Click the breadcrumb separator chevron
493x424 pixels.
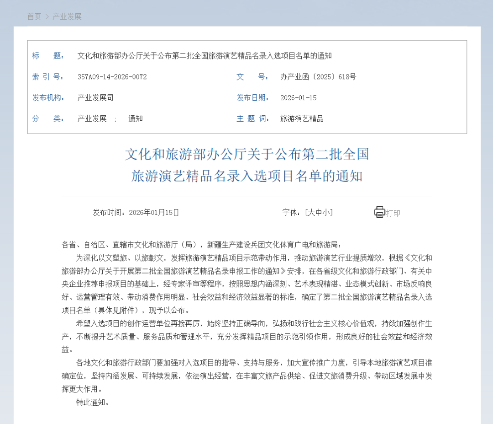click(47, 16)
